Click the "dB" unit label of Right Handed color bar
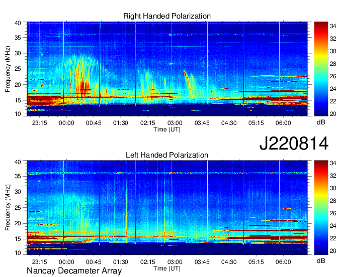This screenshot has height=277, width=342. [321, 122]
